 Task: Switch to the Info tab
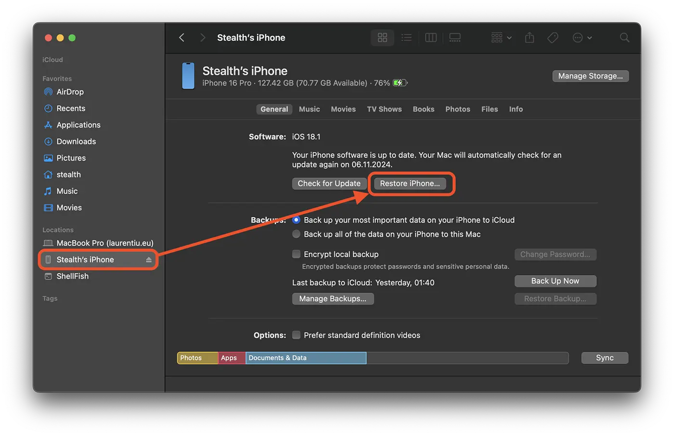[516, 109]
